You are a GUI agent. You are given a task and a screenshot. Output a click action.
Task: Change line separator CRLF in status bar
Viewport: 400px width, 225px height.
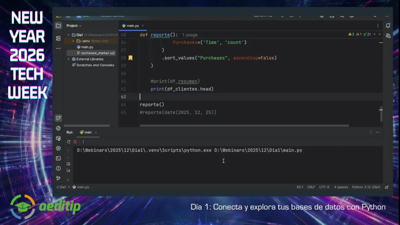click(x=311, y=187)
